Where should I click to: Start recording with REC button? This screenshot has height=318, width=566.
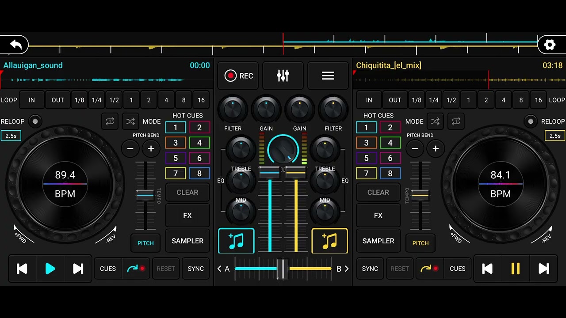pos(238,76)
